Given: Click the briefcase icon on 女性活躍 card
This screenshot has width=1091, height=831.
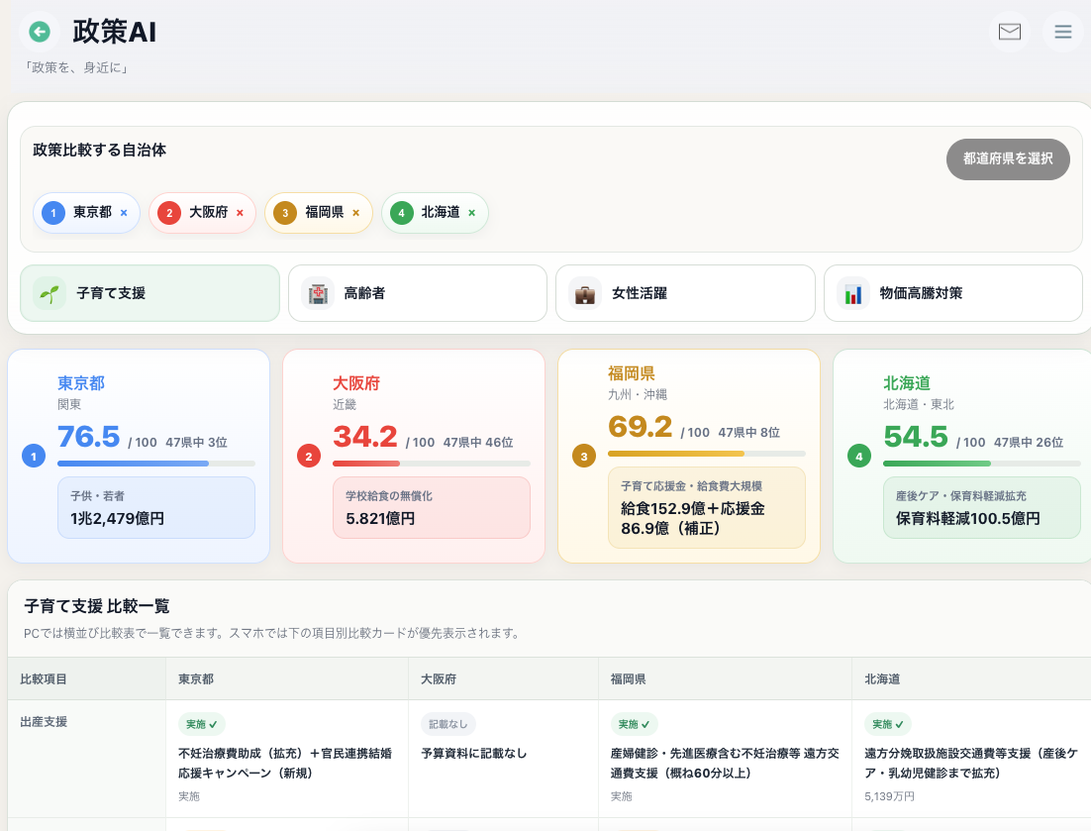Looking at the screenshot, I should [584, 293].
